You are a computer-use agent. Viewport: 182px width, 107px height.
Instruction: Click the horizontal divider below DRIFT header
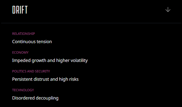[91, 23]
